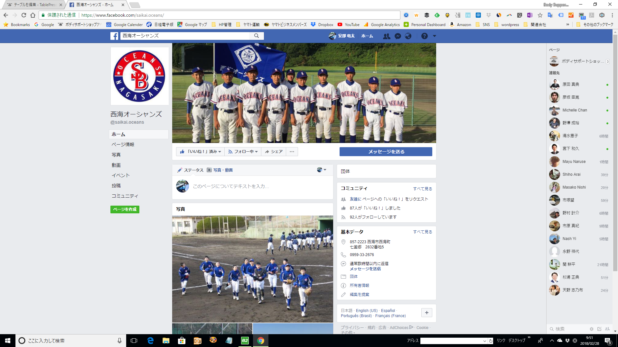The width and height of the screenshot is (618, 347).
Task: Add language with plus button
Action: (427, 313)
